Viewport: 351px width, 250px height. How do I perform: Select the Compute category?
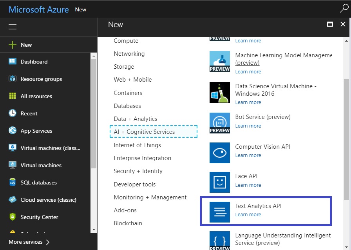pos(126,41)
